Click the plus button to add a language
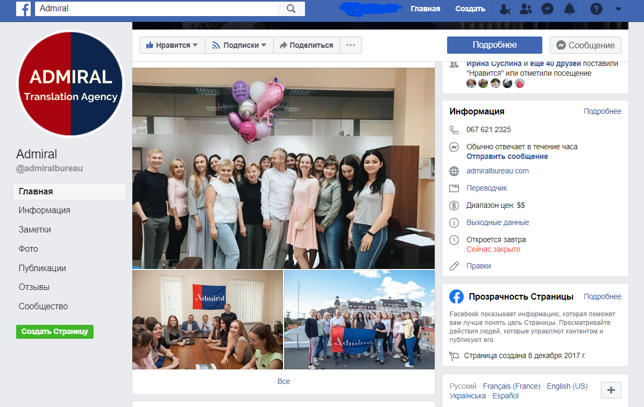Viewport: 644px width, 407px height. [611, 390]
